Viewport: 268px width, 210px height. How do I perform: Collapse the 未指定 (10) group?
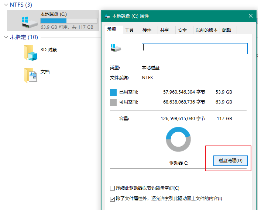point(6,37)
